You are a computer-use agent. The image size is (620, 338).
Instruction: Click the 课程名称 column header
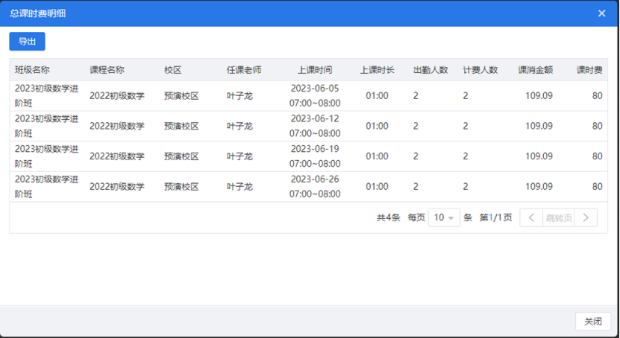(107, 70)
